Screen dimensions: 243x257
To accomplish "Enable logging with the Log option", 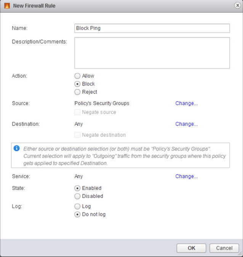I will click(78, 206).
